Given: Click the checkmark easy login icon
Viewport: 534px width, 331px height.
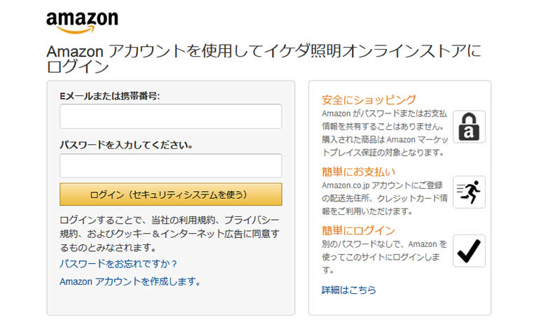Looking at the screenshot, I should pos(469,251).
